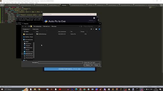Go back in the file dialog

pyautogui.click(x=23, y=26)
